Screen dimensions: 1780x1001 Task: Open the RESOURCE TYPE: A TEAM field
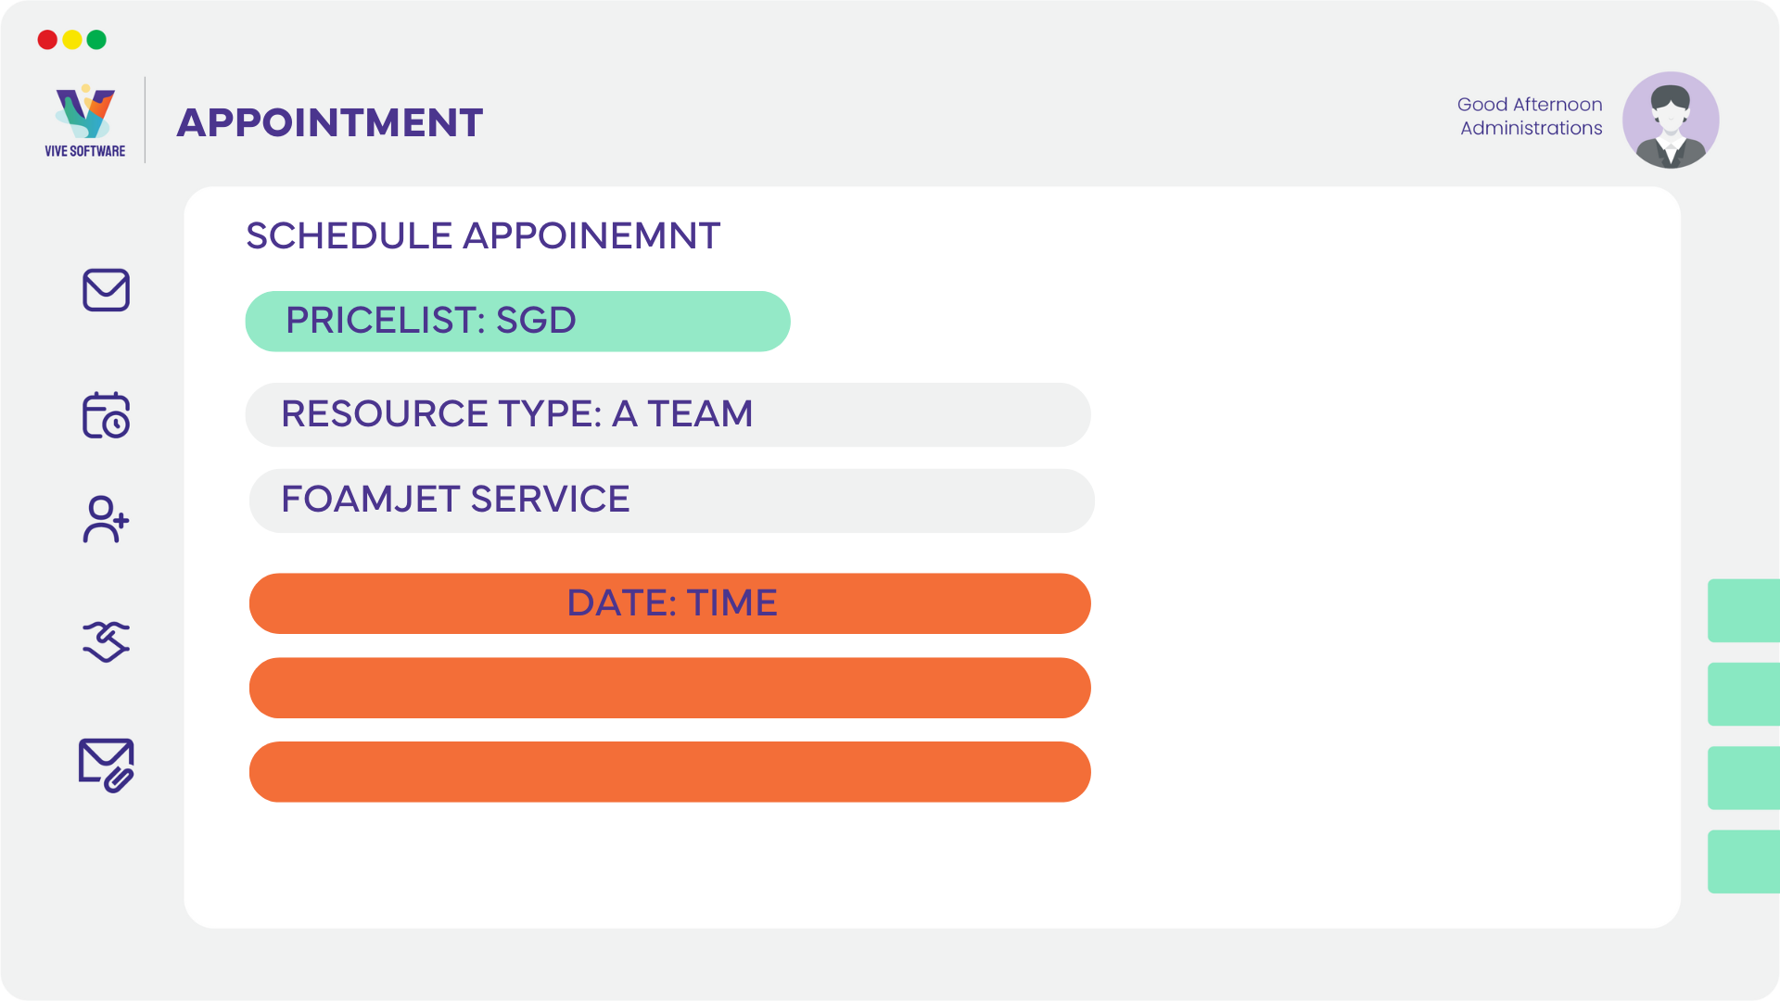tap(667, 414)
